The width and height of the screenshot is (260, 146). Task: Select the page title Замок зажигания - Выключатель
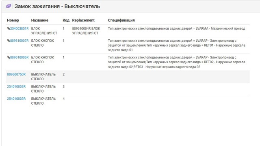pyautogui.click(x=57, y=6)
